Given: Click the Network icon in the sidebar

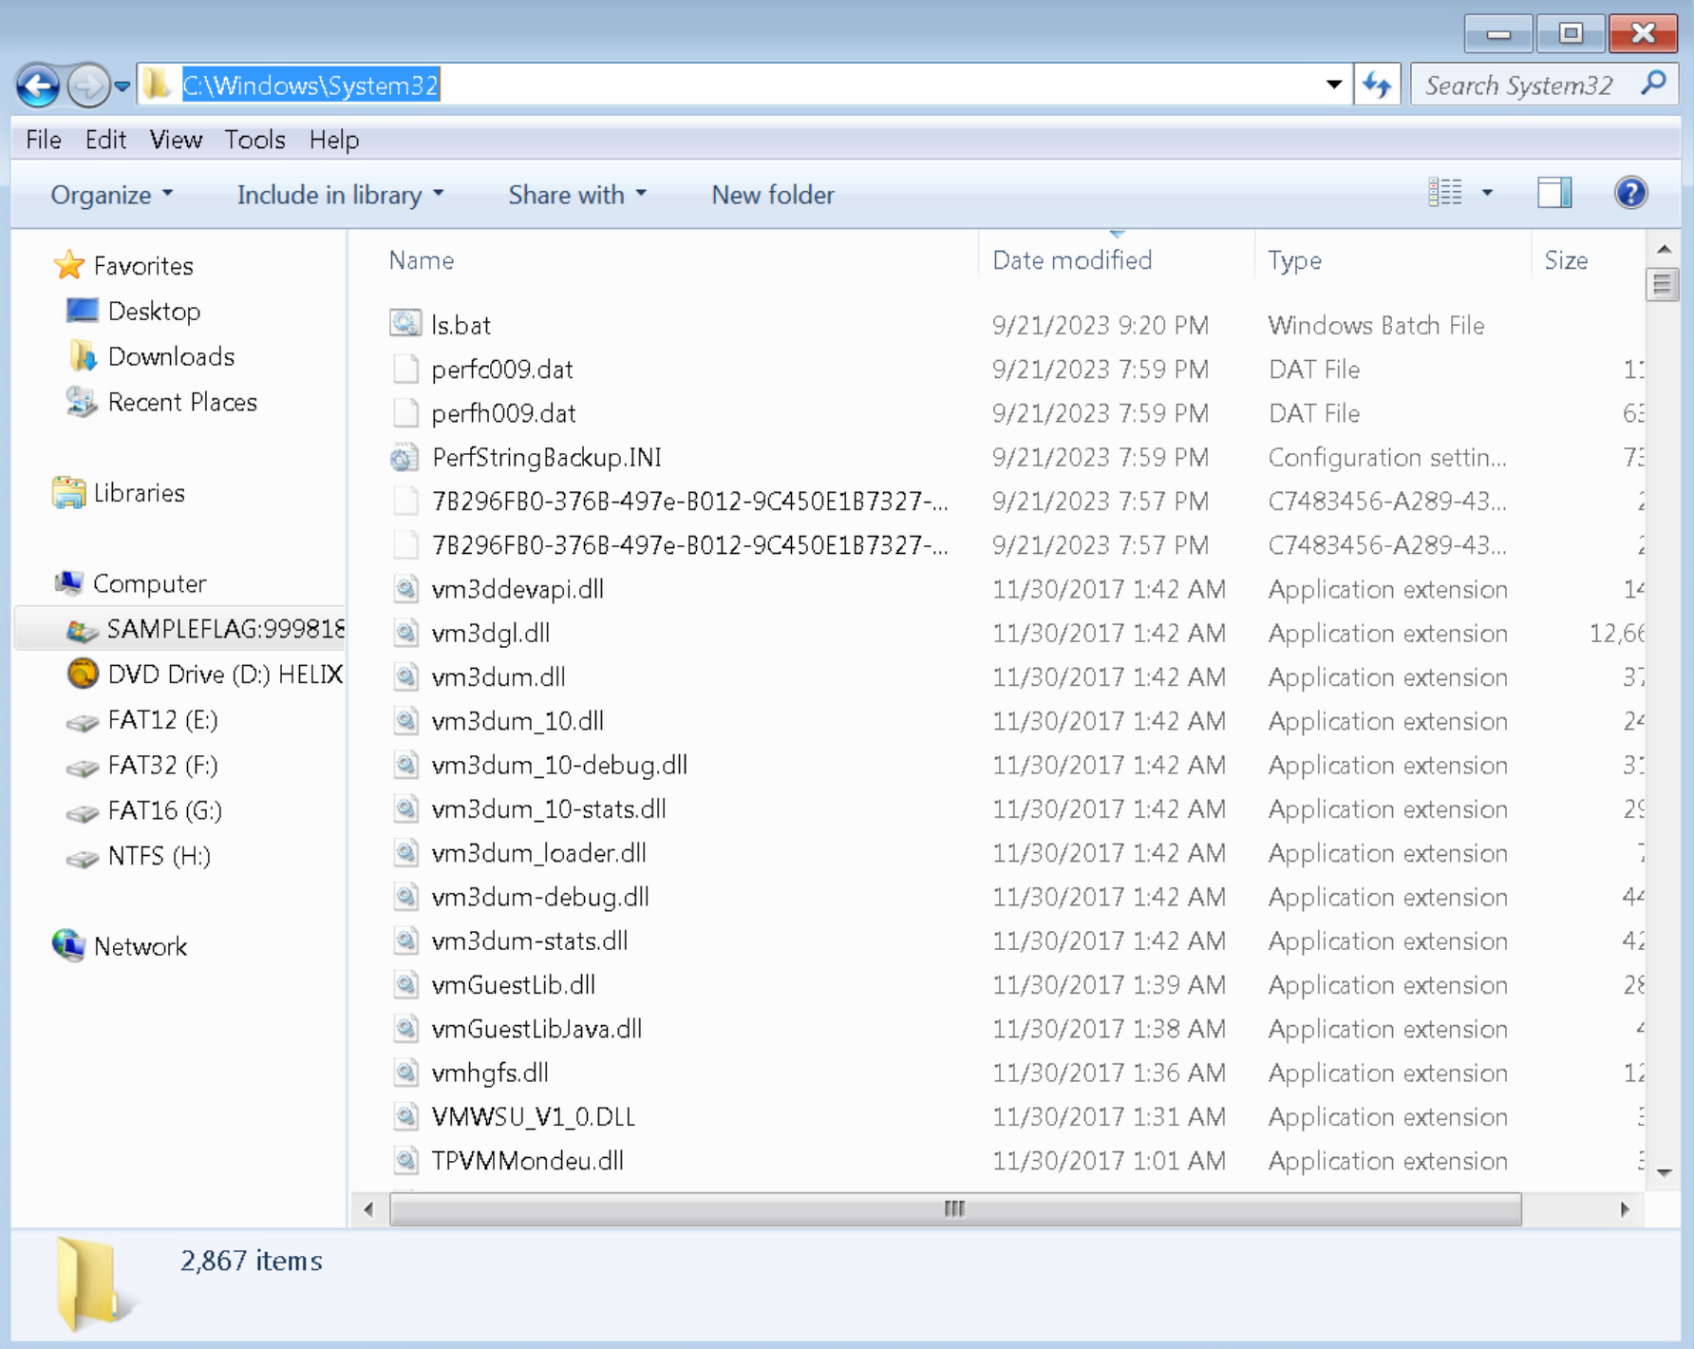Looking at the screenshot, I should (x=66, y=945).
